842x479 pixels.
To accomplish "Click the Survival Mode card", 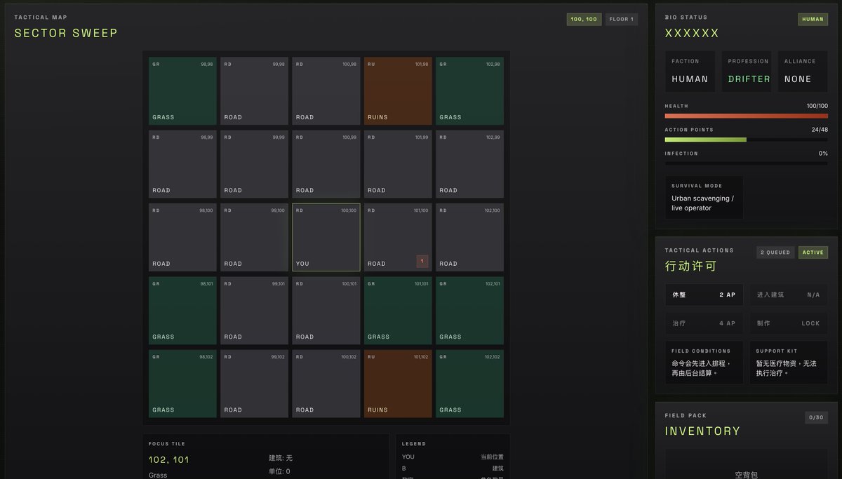I will [704, 197].
